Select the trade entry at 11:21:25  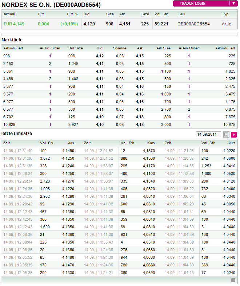179,151
